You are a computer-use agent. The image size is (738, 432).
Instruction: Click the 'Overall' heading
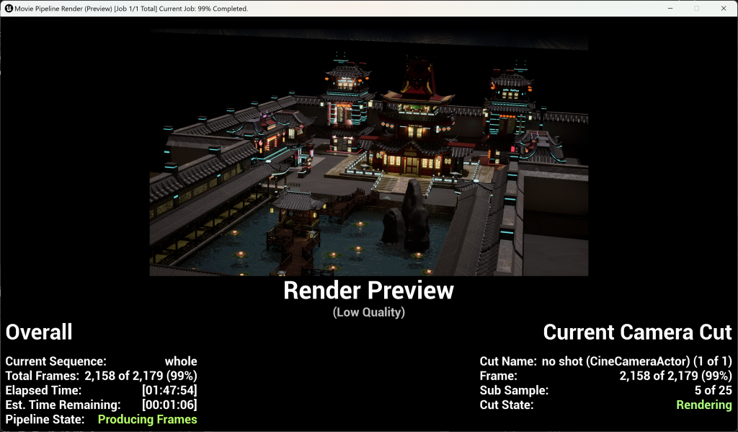click(39, 332)
